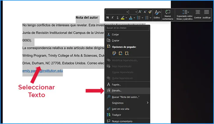Select the Format Painter brush icon
Screen dimensions: 214x124
150,12
